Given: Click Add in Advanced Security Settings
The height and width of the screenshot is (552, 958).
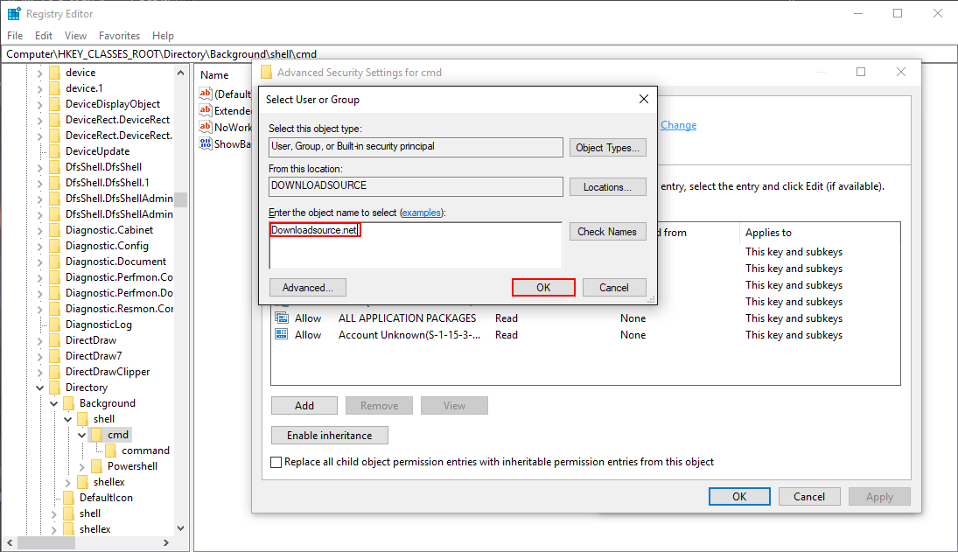Looking at the screenshot, I should point(304,405).
